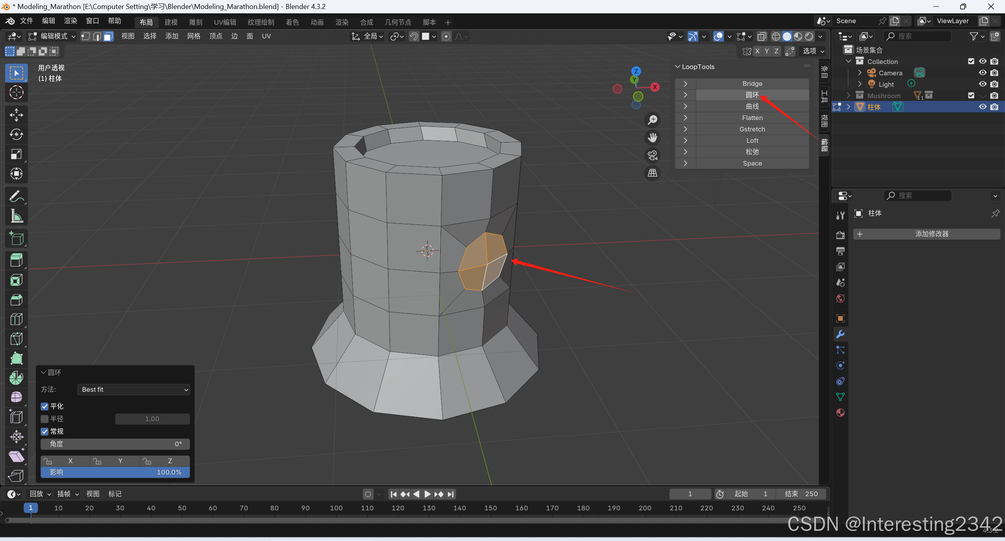
Task: Toggle camera view in viewport
Action: (x=652, y=155)
